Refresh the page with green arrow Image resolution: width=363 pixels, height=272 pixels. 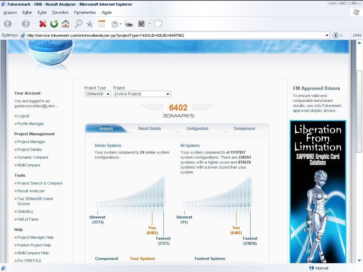[54, 24]
